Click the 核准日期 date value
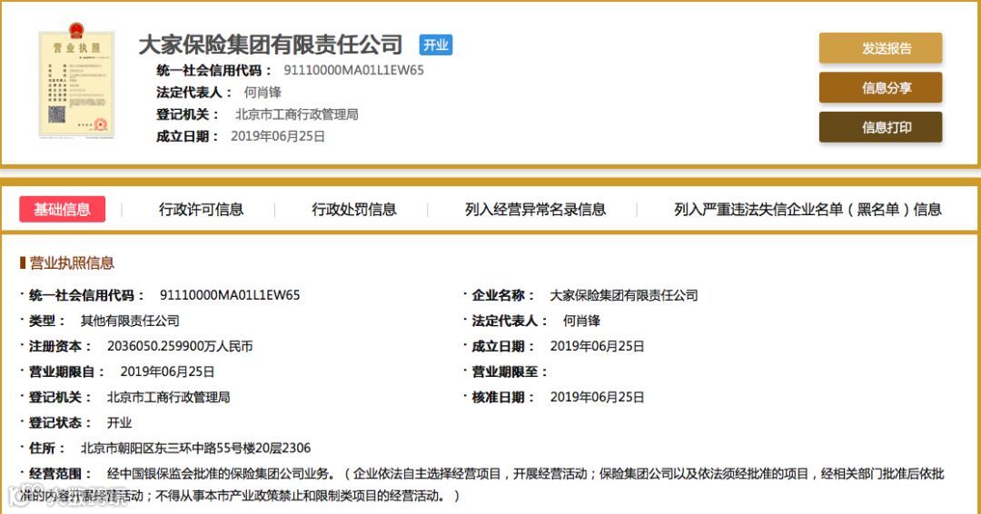Screen dimensions: 981x514 597,397
